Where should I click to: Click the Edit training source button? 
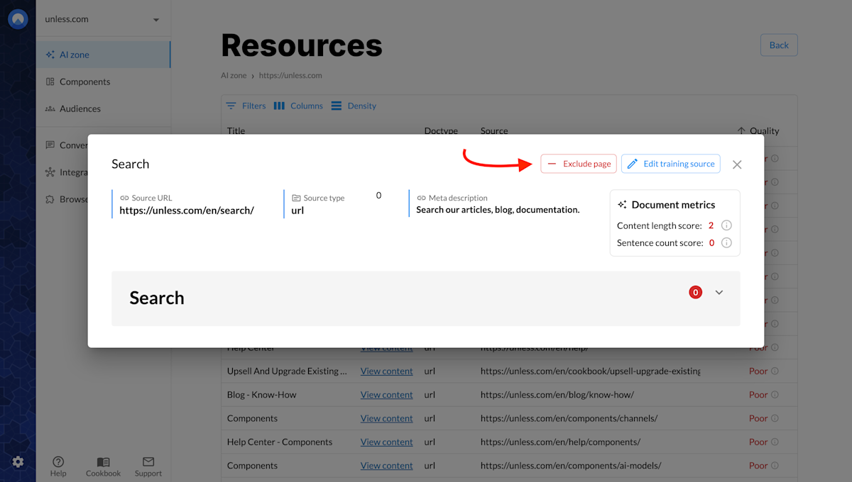tap(670, 163)
